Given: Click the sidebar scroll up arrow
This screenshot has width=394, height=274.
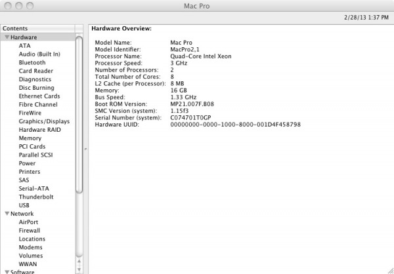Looking at the screenshot, I should 79,262.
